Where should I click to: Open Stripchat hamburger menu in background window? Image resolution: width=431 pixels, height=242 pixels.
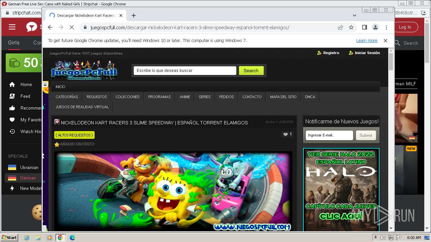click(x=12, y=27)
